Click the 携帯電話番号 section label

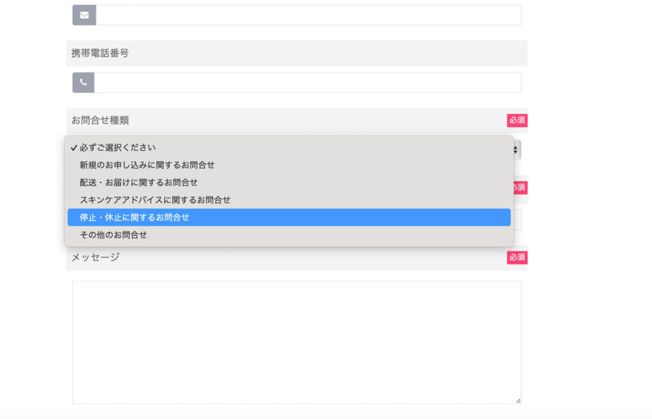point(100,53)
